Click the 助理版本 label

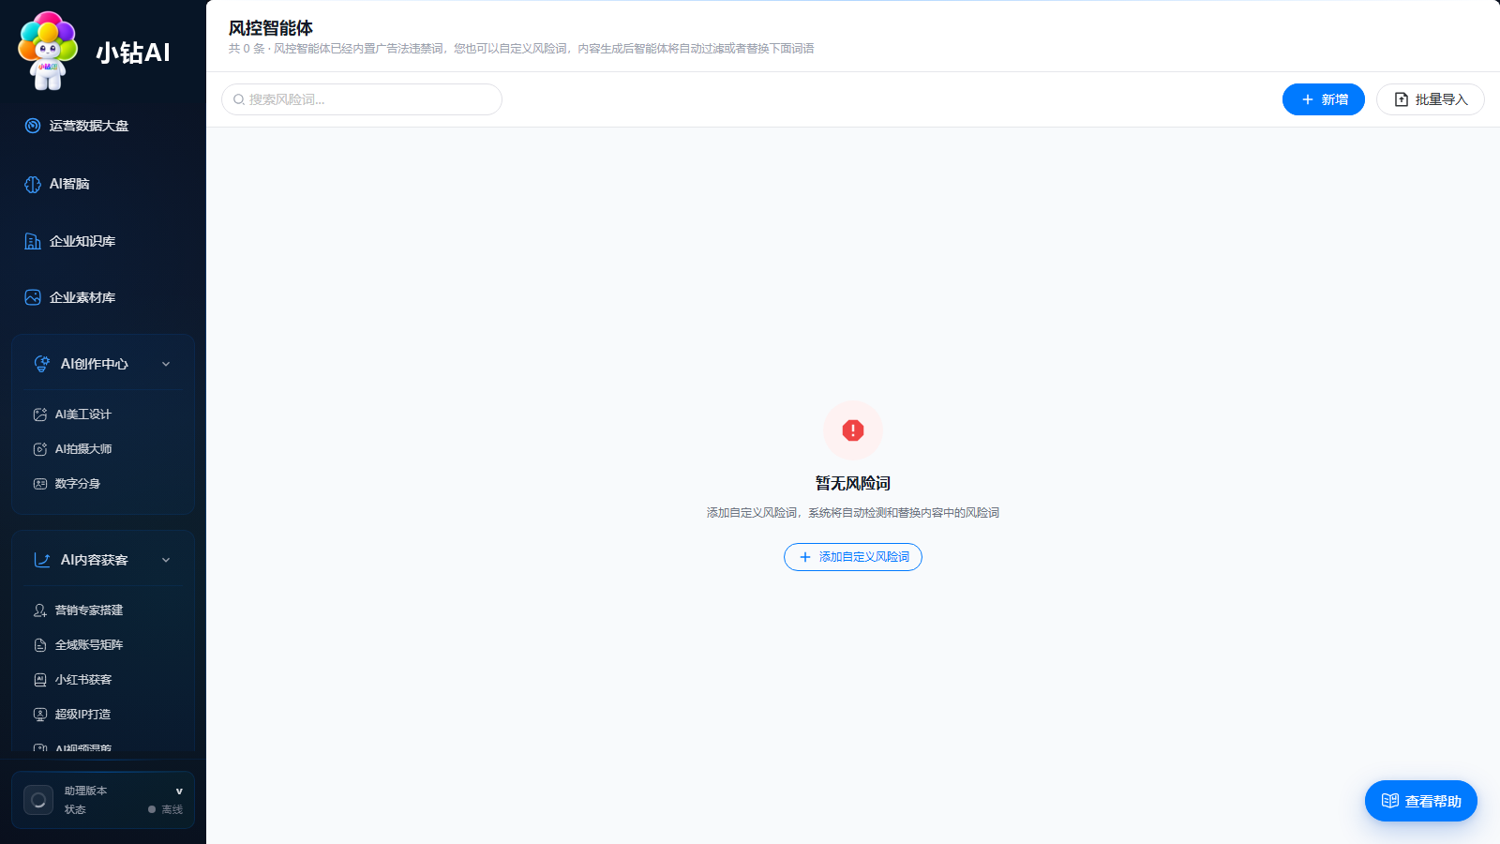pos(85,791)
